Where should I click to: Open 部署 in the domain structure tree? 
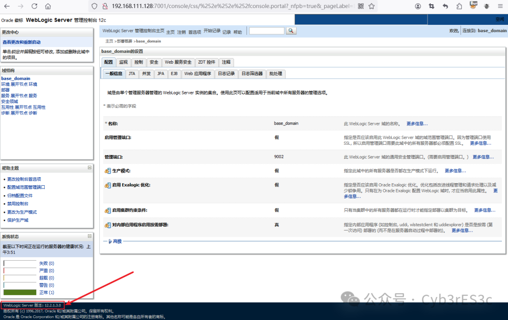tap(5, 90)
